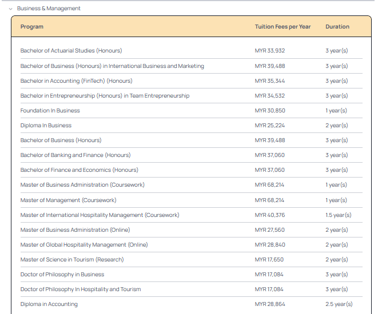Click the 1.5 year(s) duration value
Screen dimensions: 378x314
339,215
